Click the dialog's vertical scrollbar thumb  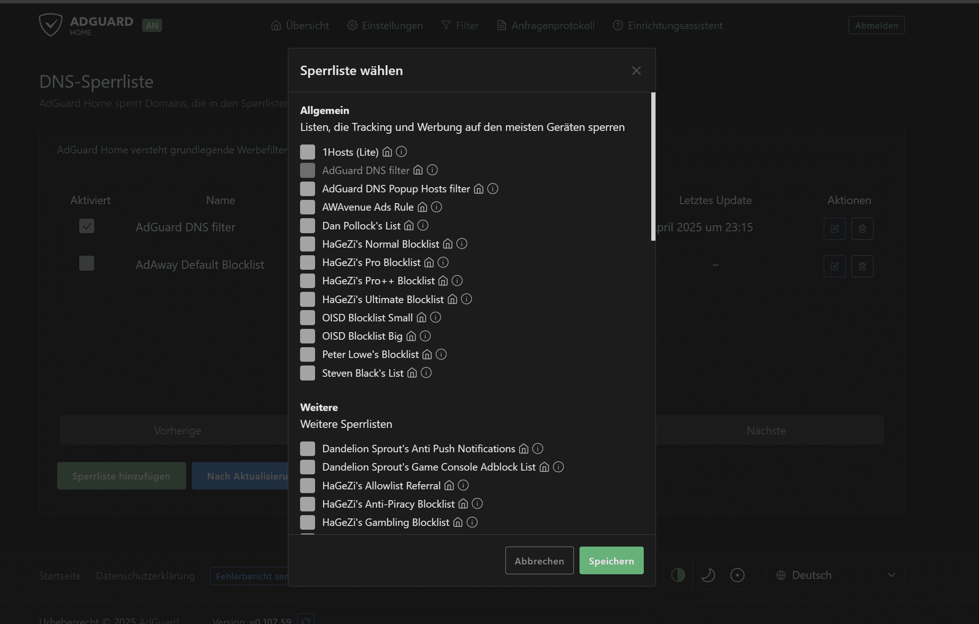653,167
